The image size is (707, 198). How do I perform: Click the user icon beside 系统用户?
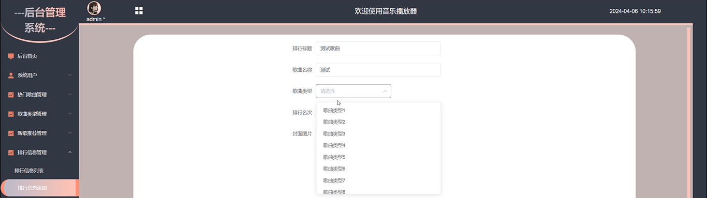pos(11,75)
